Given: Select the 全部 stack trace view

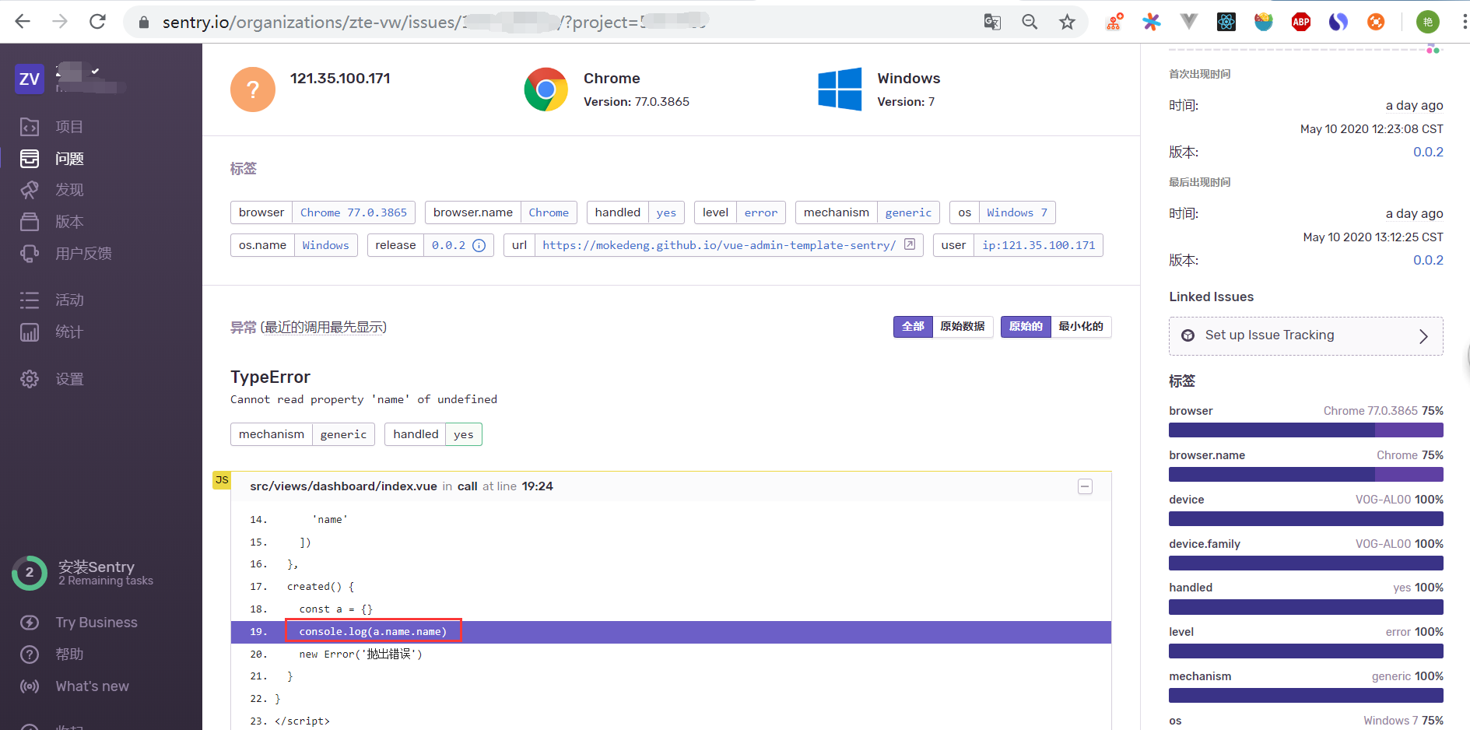Looking at the screenshot, I should coord(913,327).
